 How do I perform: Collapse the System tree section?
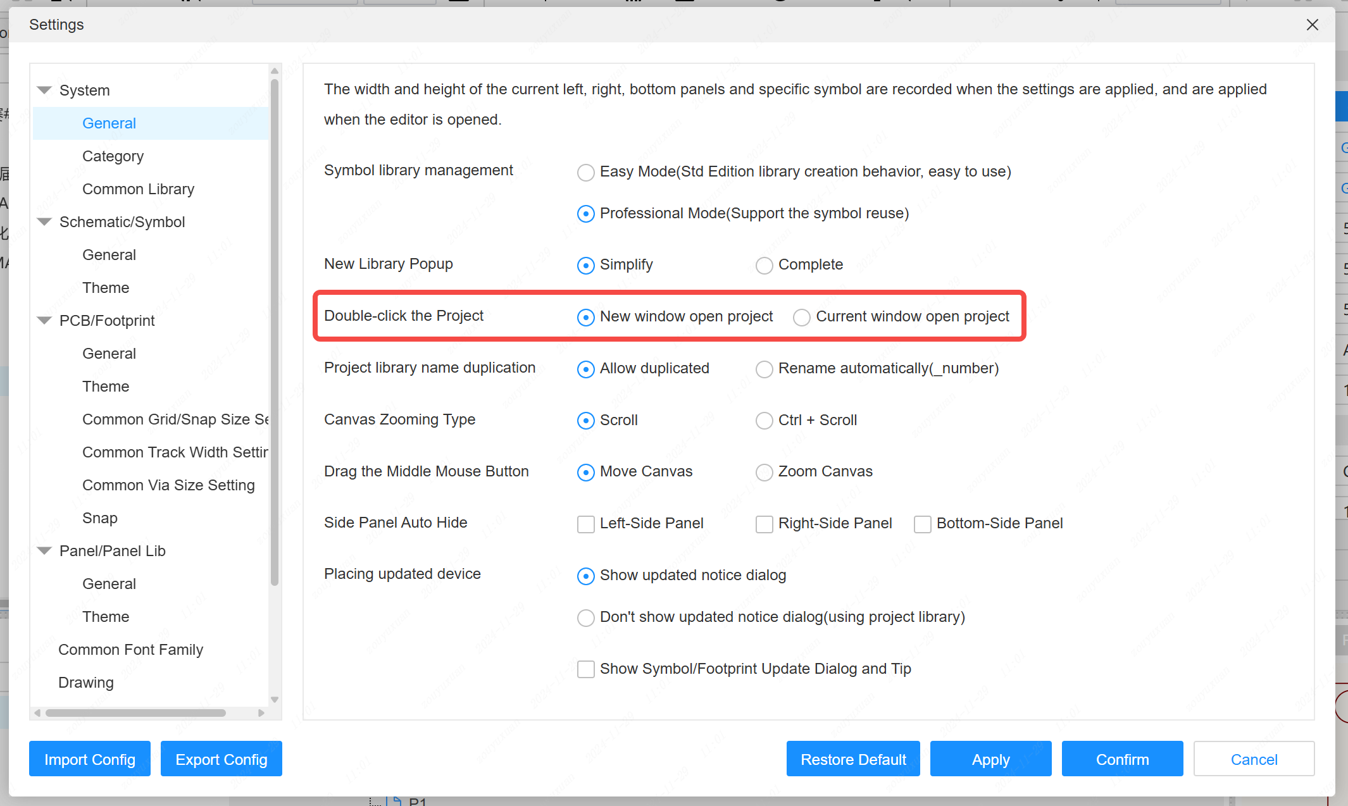click(x=44, y=90)
